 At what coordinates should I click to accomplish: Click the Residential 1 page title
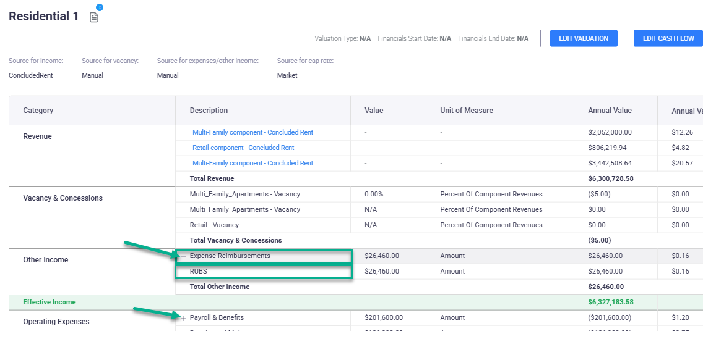pos(43,17)
